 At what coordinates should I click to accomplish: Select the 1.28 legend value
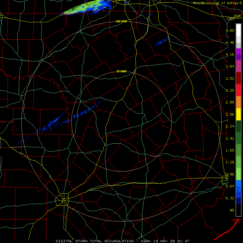(230, 162)
